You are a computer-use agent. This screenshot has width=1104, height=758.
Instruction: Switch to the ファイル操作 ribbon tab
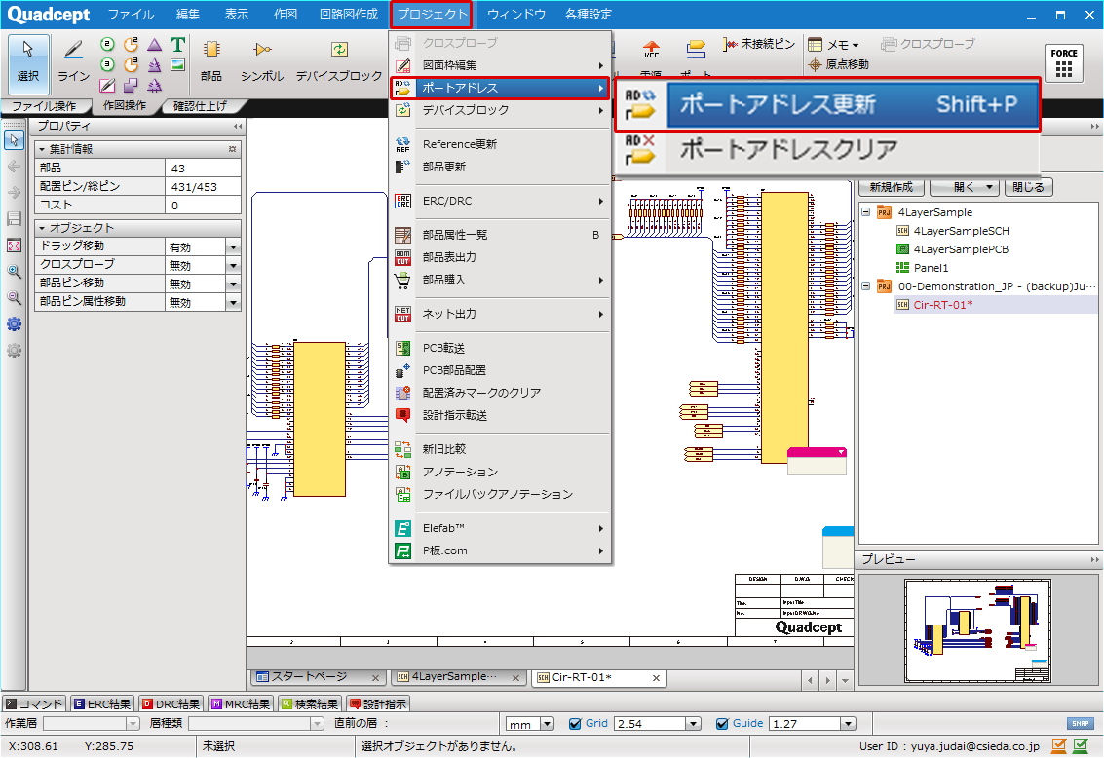coord(45,106)
